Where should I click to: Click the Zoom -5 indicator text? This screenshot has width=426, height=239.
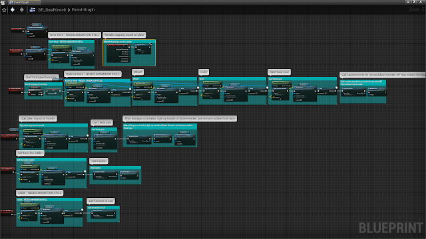click(x=416, y=9)
